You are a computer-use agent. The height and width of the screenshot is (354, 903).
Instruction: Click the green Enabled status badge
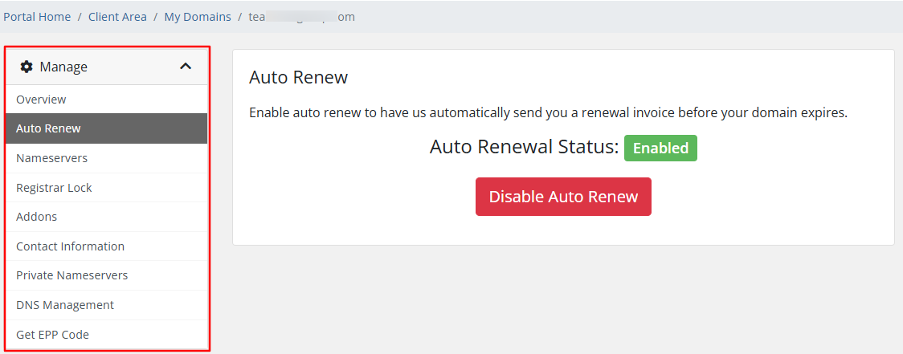point(660,149)
